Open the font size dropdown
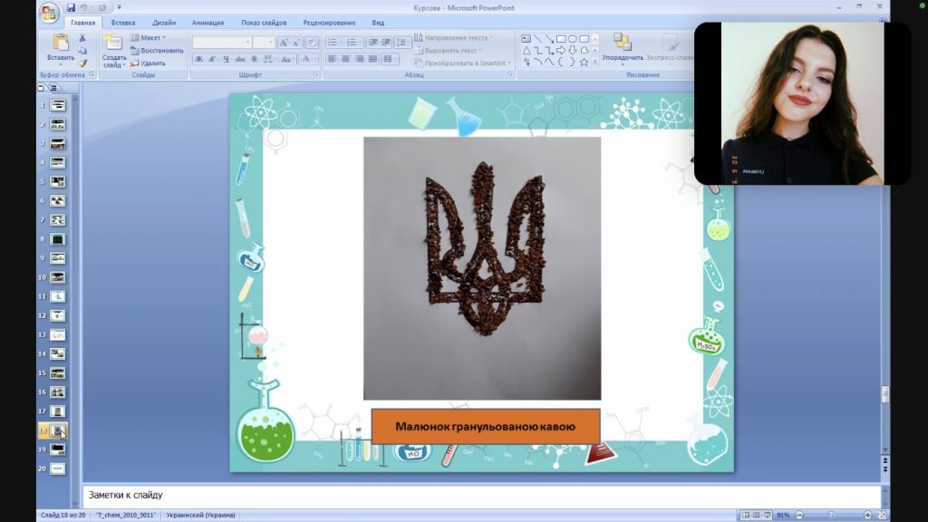Screen dimensions: 928x522 (x=270, y=43)
